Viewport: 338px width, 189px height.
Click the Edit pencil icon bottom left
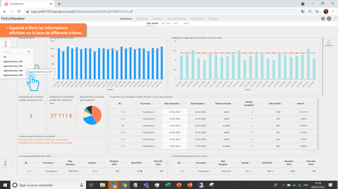pyautogui.click(x=5, y=162)
